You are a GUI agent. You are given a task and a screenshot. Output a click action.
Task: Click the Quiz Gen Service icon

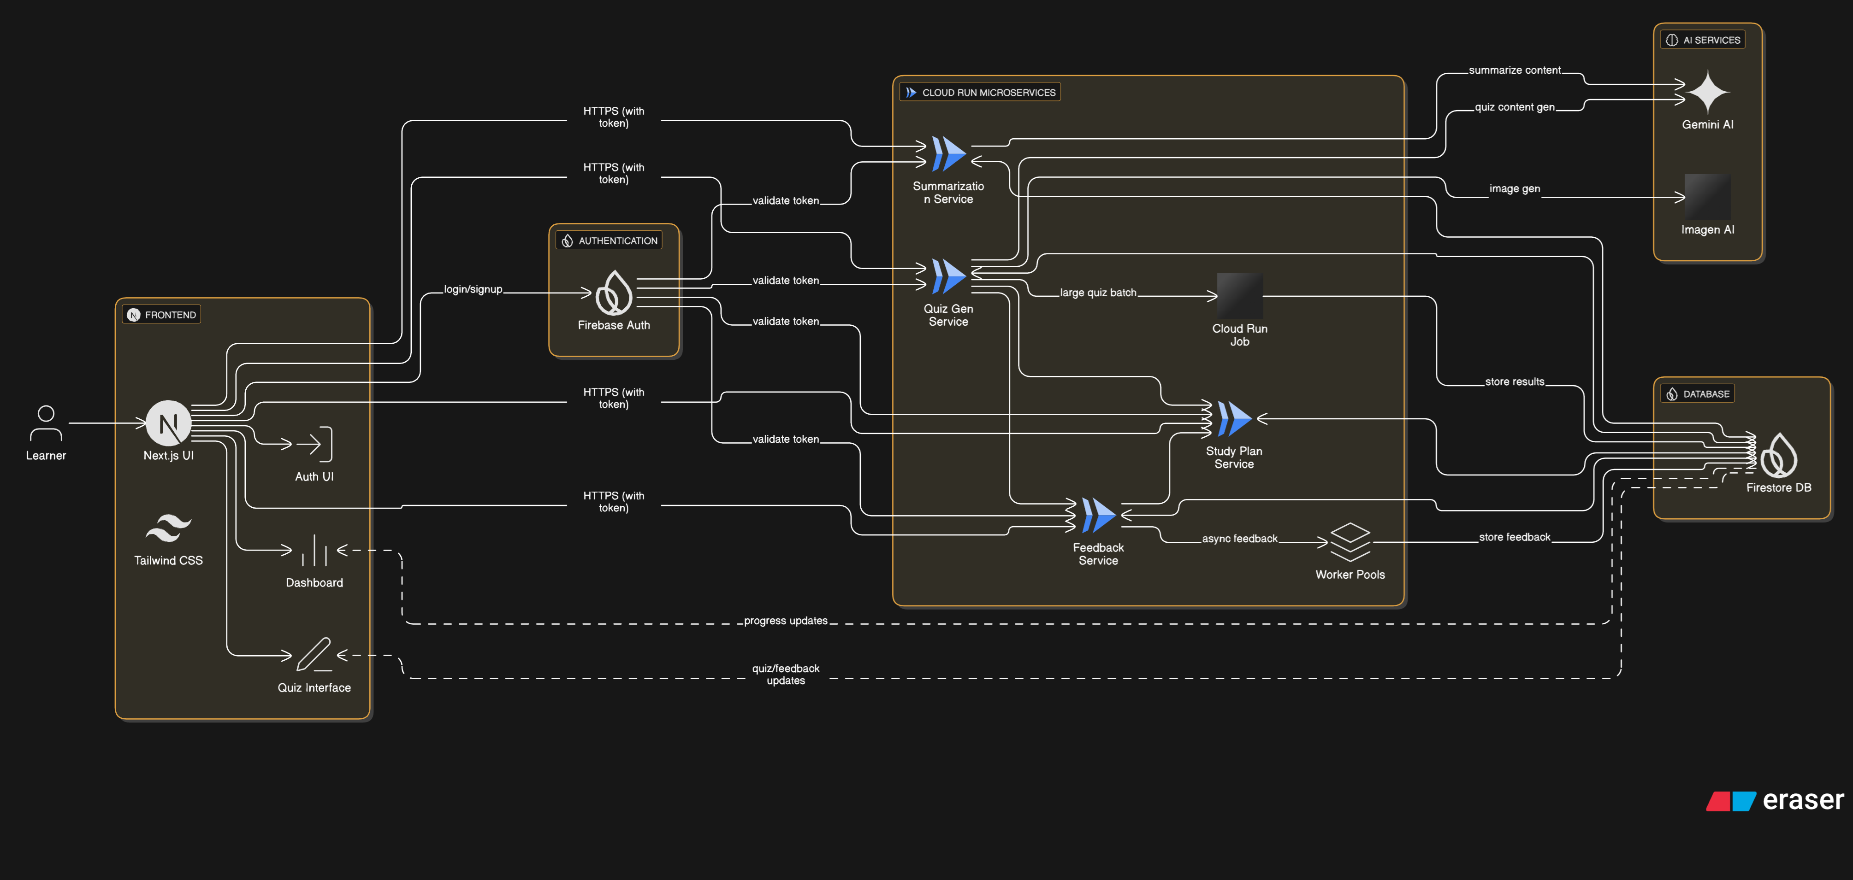(x=948, y=277)
